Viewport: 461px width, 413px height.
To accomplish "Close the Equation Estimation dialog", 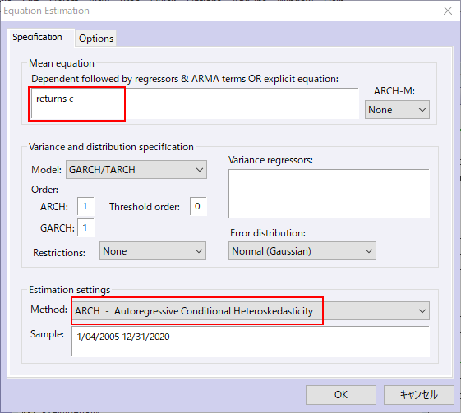I will (x=448, y=11).
